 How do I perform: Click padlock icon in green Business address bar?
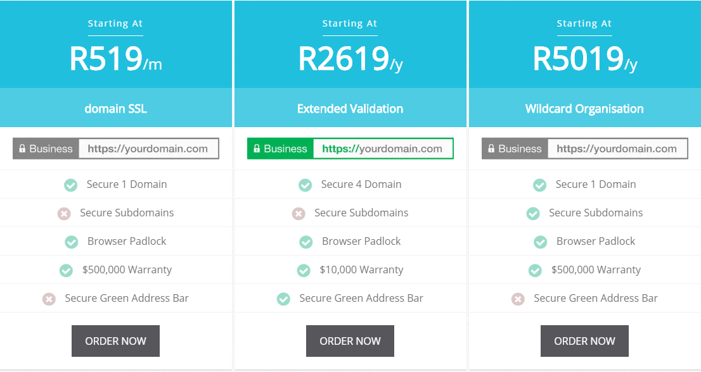point(257,149)
